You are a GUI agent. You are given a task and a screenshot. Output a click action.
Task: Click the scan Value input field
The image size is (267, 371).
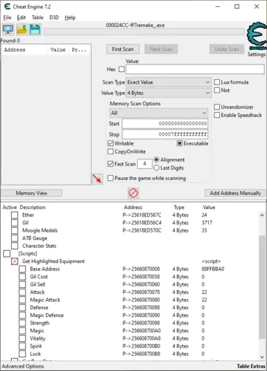(x=195, y=69)
